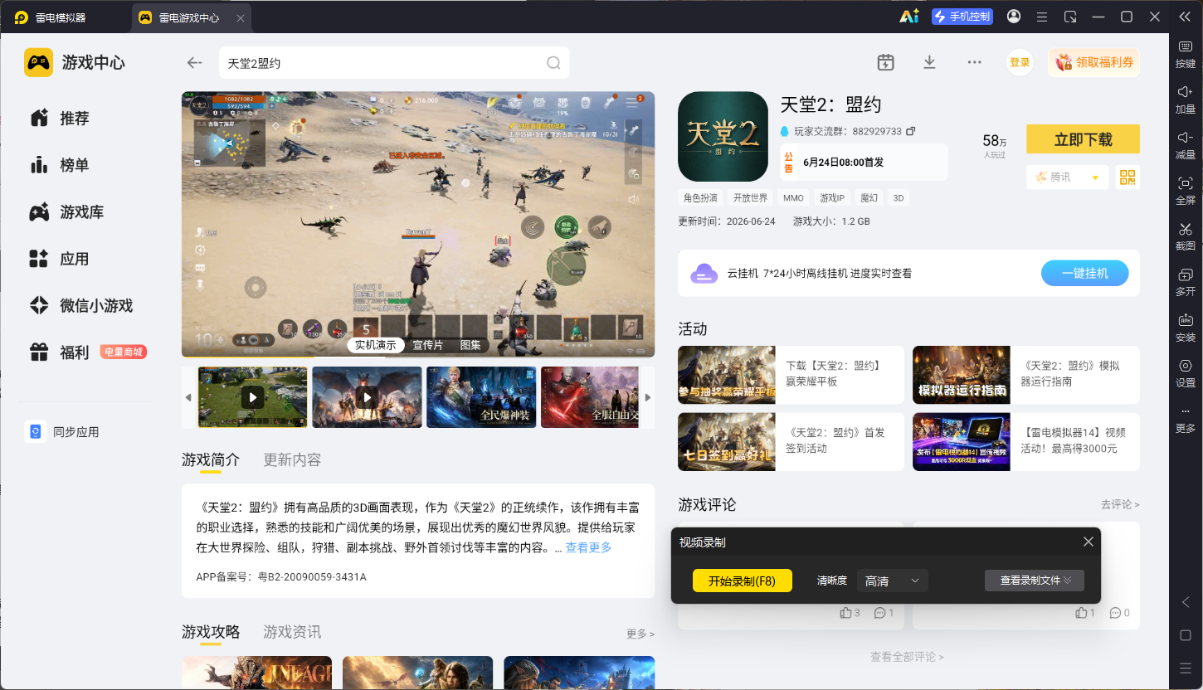Open 微信小游戏 section
The height and width of the screenshot is (690, 1203).
click(96, 305)
